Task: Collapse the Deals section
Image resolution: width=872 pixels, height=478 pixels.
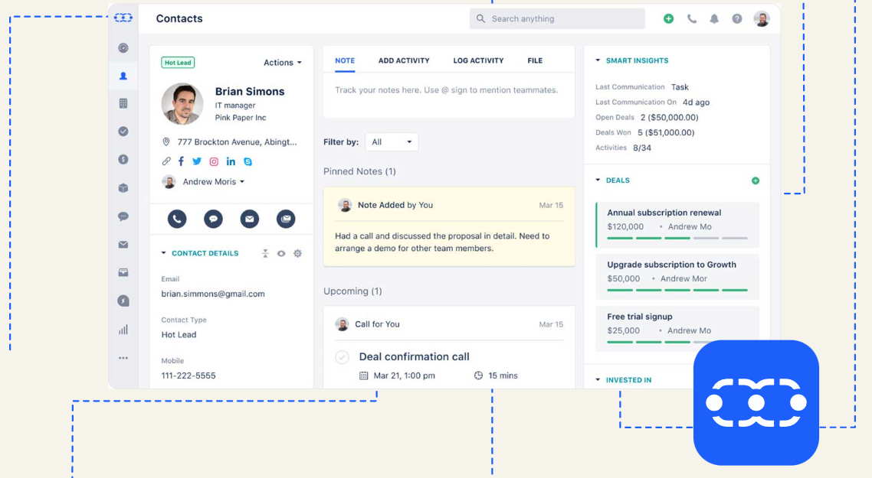Action: click(598, 180)
